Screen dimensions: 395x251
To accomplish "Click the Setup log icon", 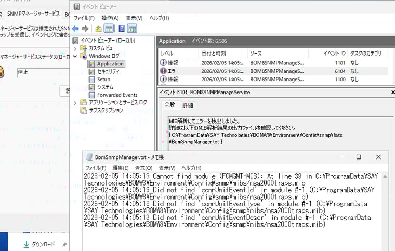I will pos(91,80).
